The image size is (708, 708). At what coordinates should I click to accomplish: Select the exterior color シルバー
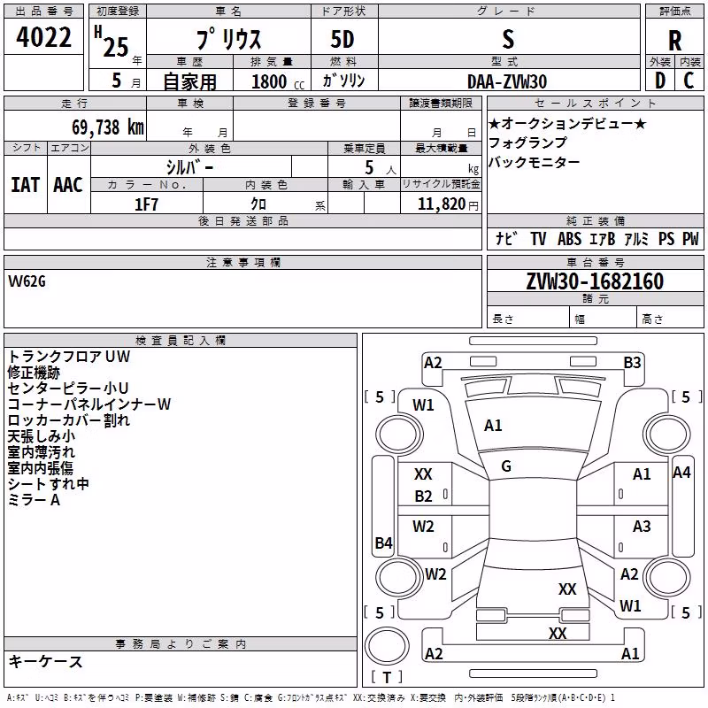tap(189, 167)
